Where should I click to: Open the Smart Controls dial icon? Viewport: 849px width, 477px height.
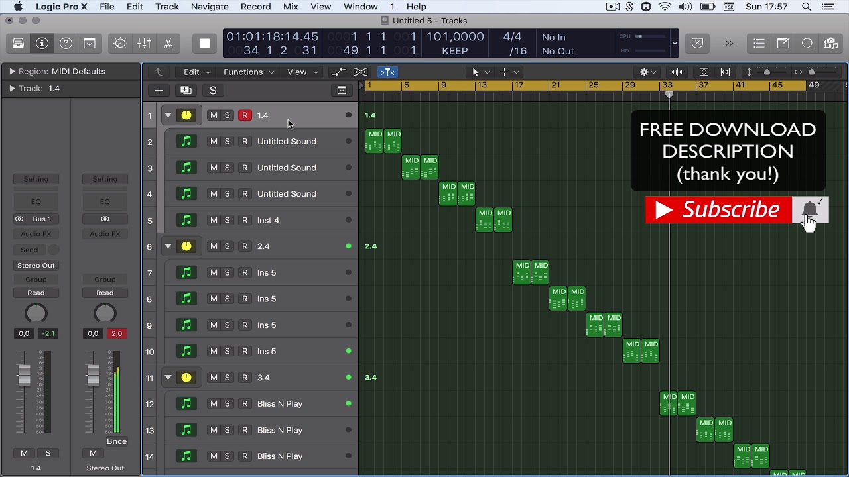click(x=120, y=44)
